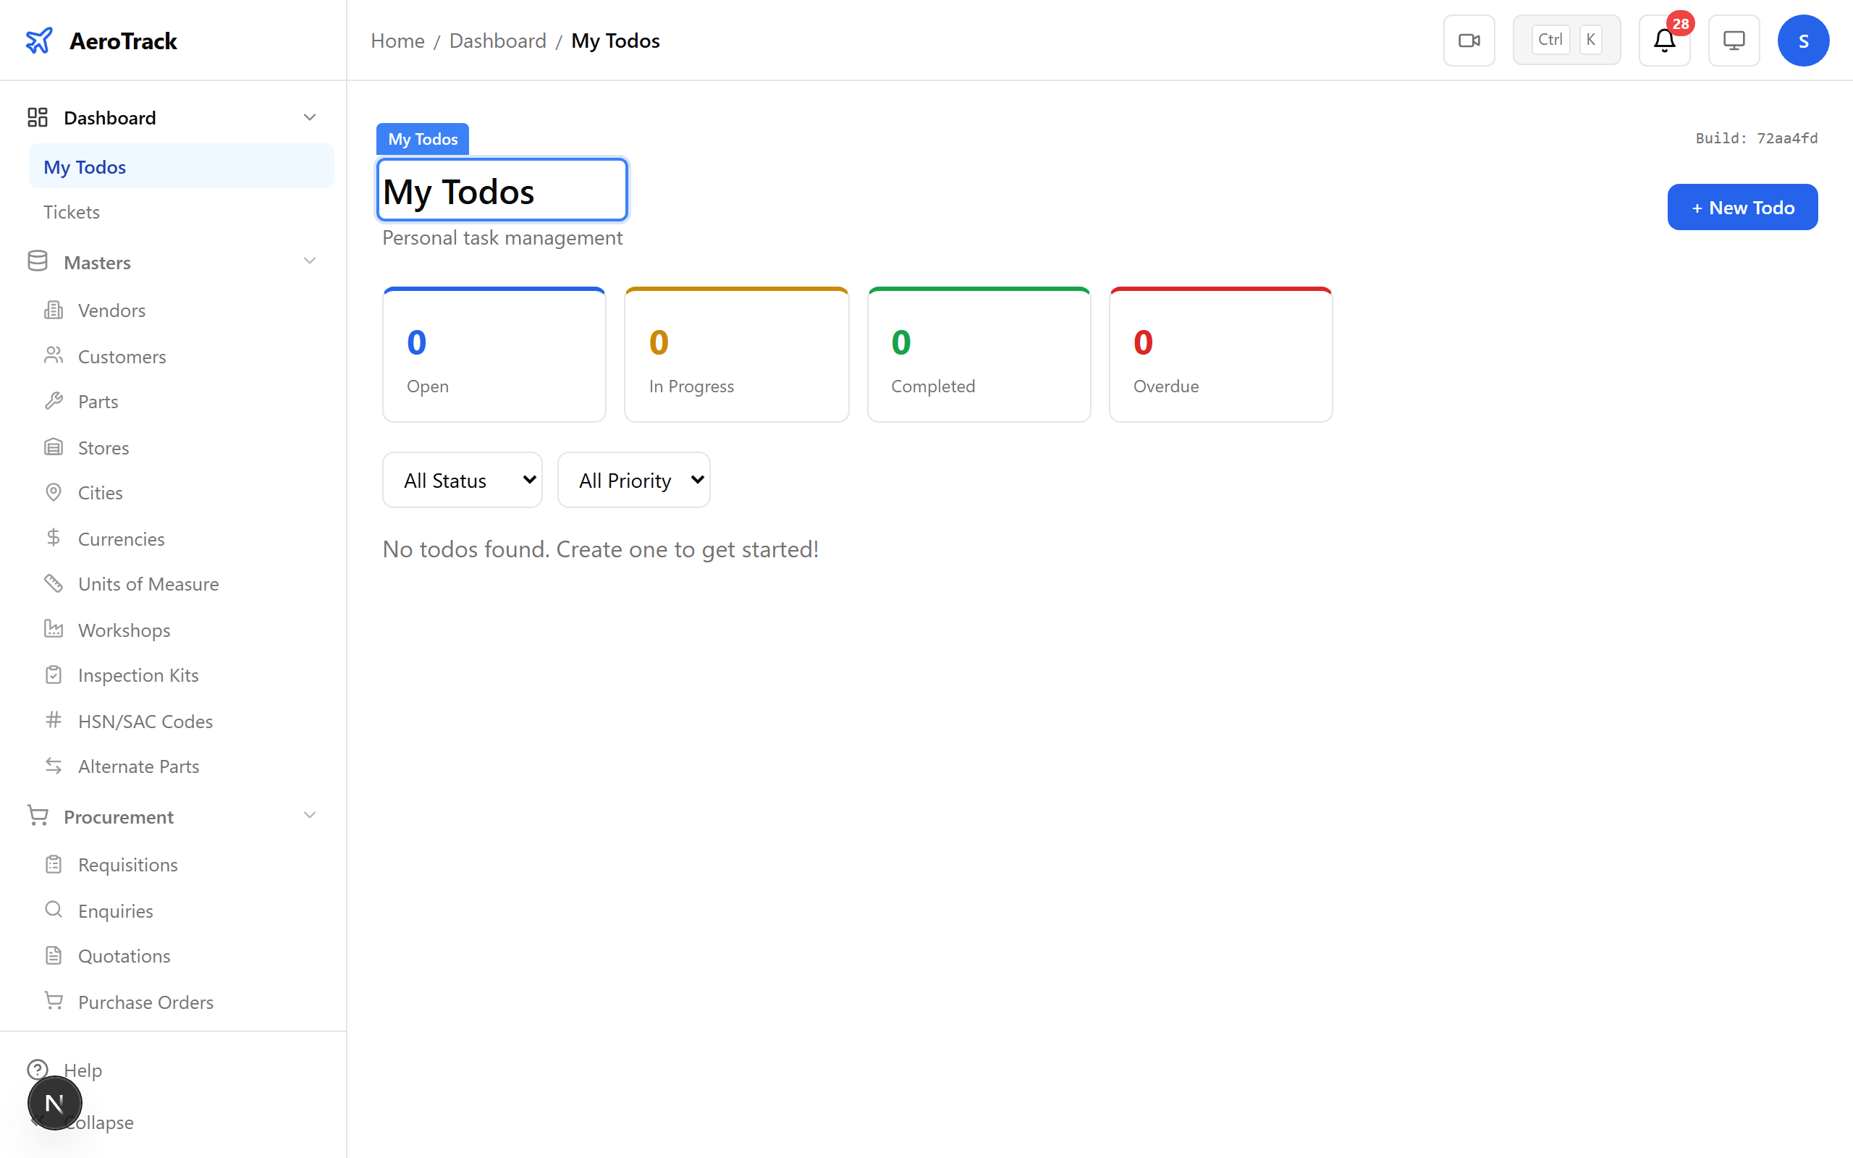Click the notification badge showing 28
Image resolution: width=1853 pixels, height=1158 pixels.
[1681, 24]
